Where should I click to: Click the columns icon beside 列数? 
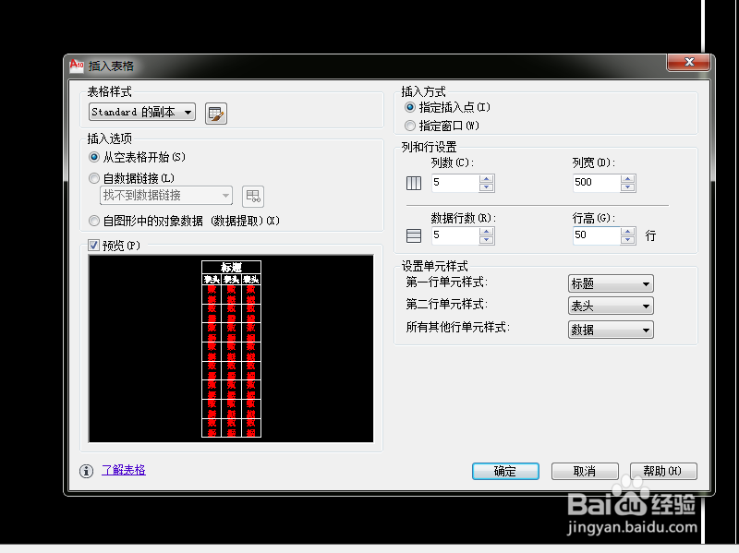click(x=414, y=183)
